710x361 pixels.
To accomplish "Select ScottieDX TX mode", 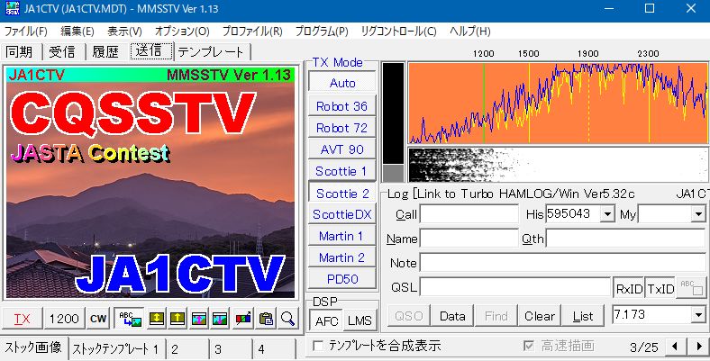I will [341, 214].
